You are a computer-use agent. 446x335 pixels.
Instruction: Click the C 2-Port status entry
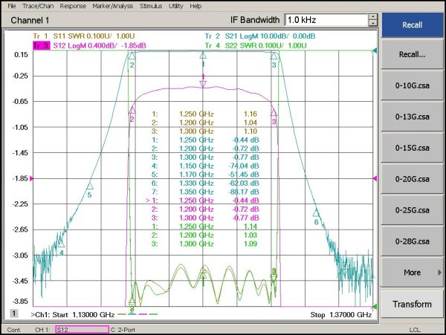click(x=123, y=330)
